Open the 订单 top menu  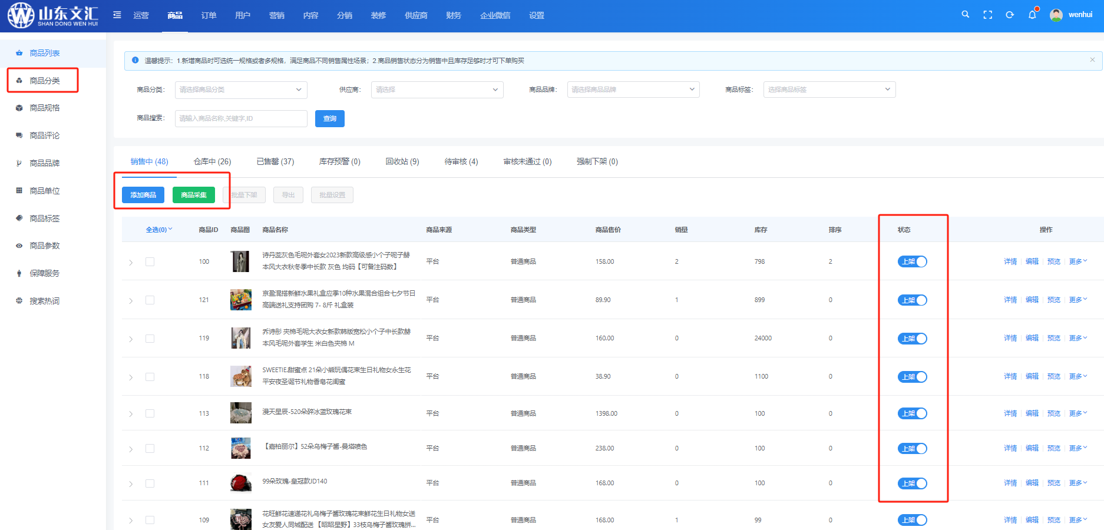209,15
